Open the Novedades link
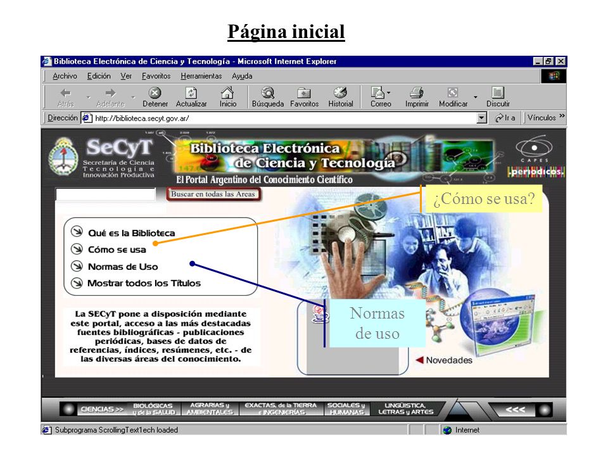Viewport: 608px width, 456px height. point(449,360)
